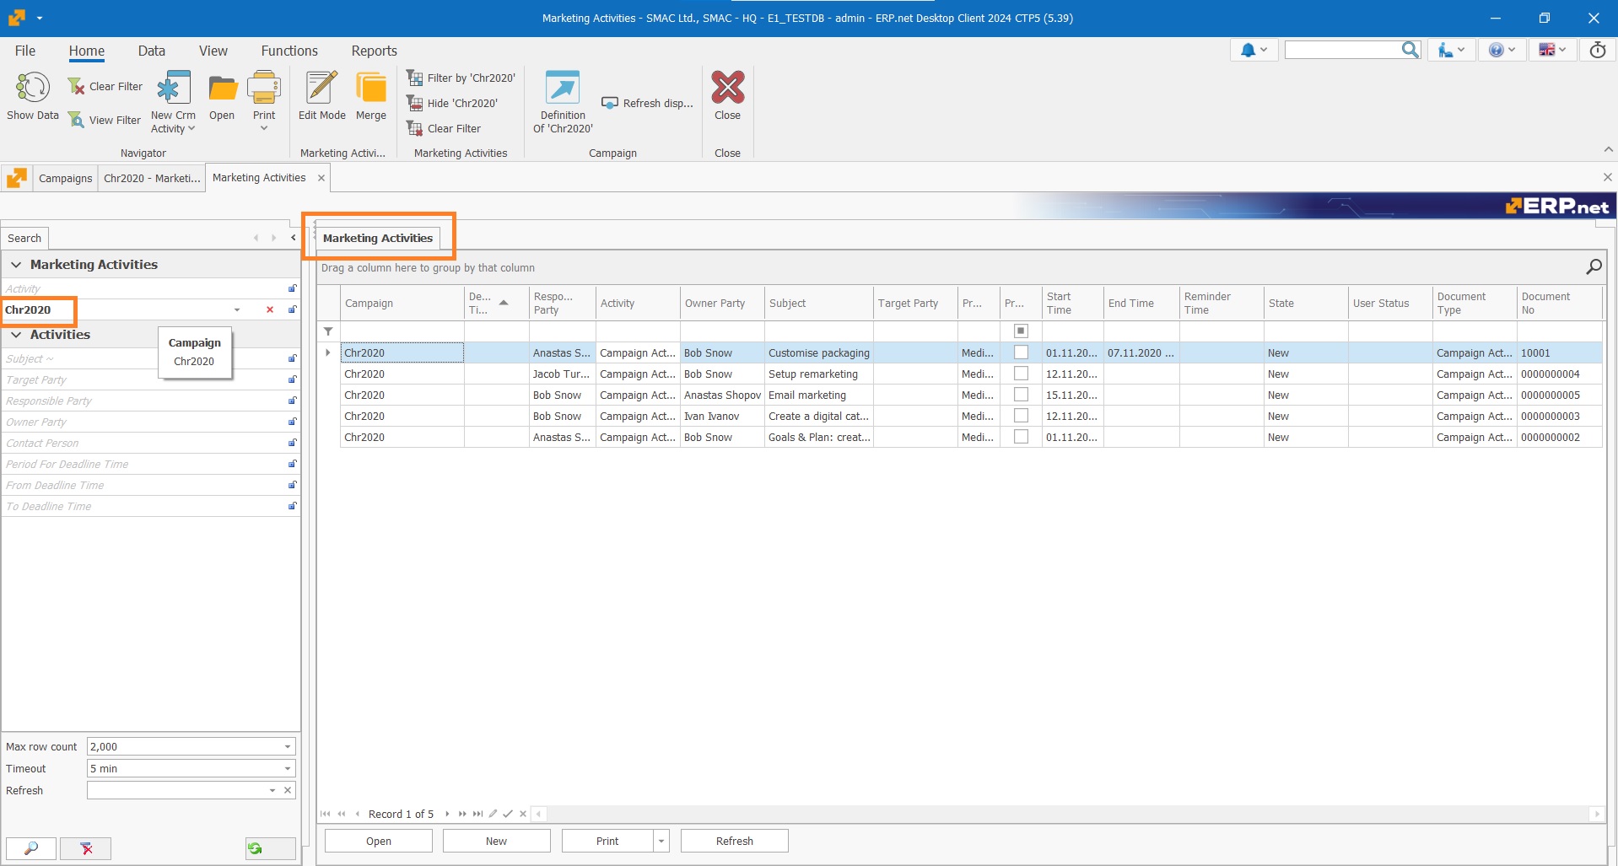Click the Print ribbon icon

(264, 89)
